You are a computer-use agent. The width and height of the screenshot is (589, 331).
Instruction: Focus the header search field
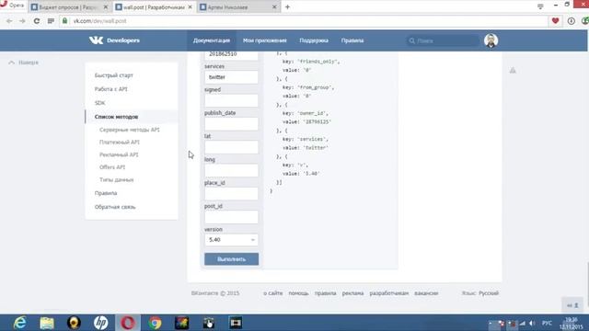[x=443, y=40]
